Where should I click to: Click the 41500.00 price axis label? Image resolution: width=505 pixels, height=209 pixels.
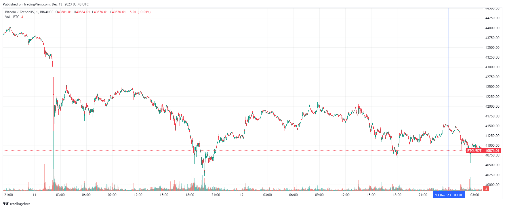click(492, 126)
